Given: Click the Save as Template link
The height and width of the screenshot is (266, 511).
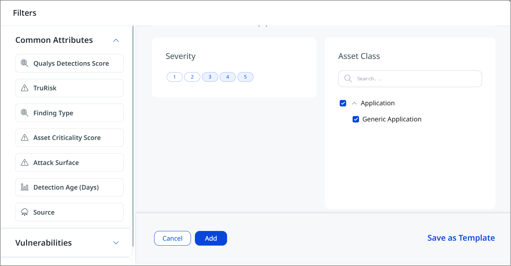Looking at the screenshot, I should pos(461,238).
